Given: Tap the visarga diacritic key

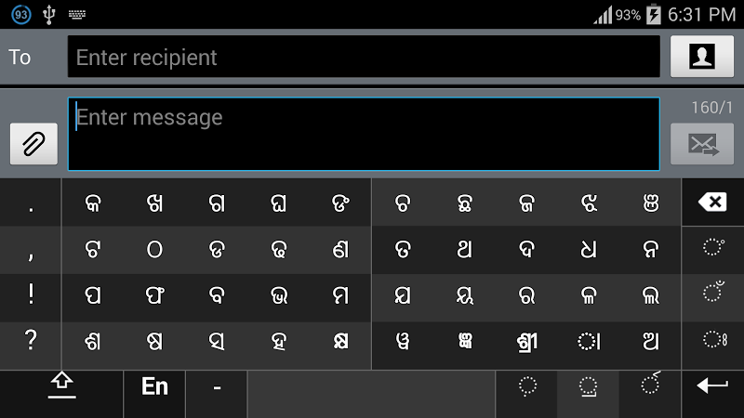Looking at the screenshot, I should pyautogui.click(x=713, y=340).
